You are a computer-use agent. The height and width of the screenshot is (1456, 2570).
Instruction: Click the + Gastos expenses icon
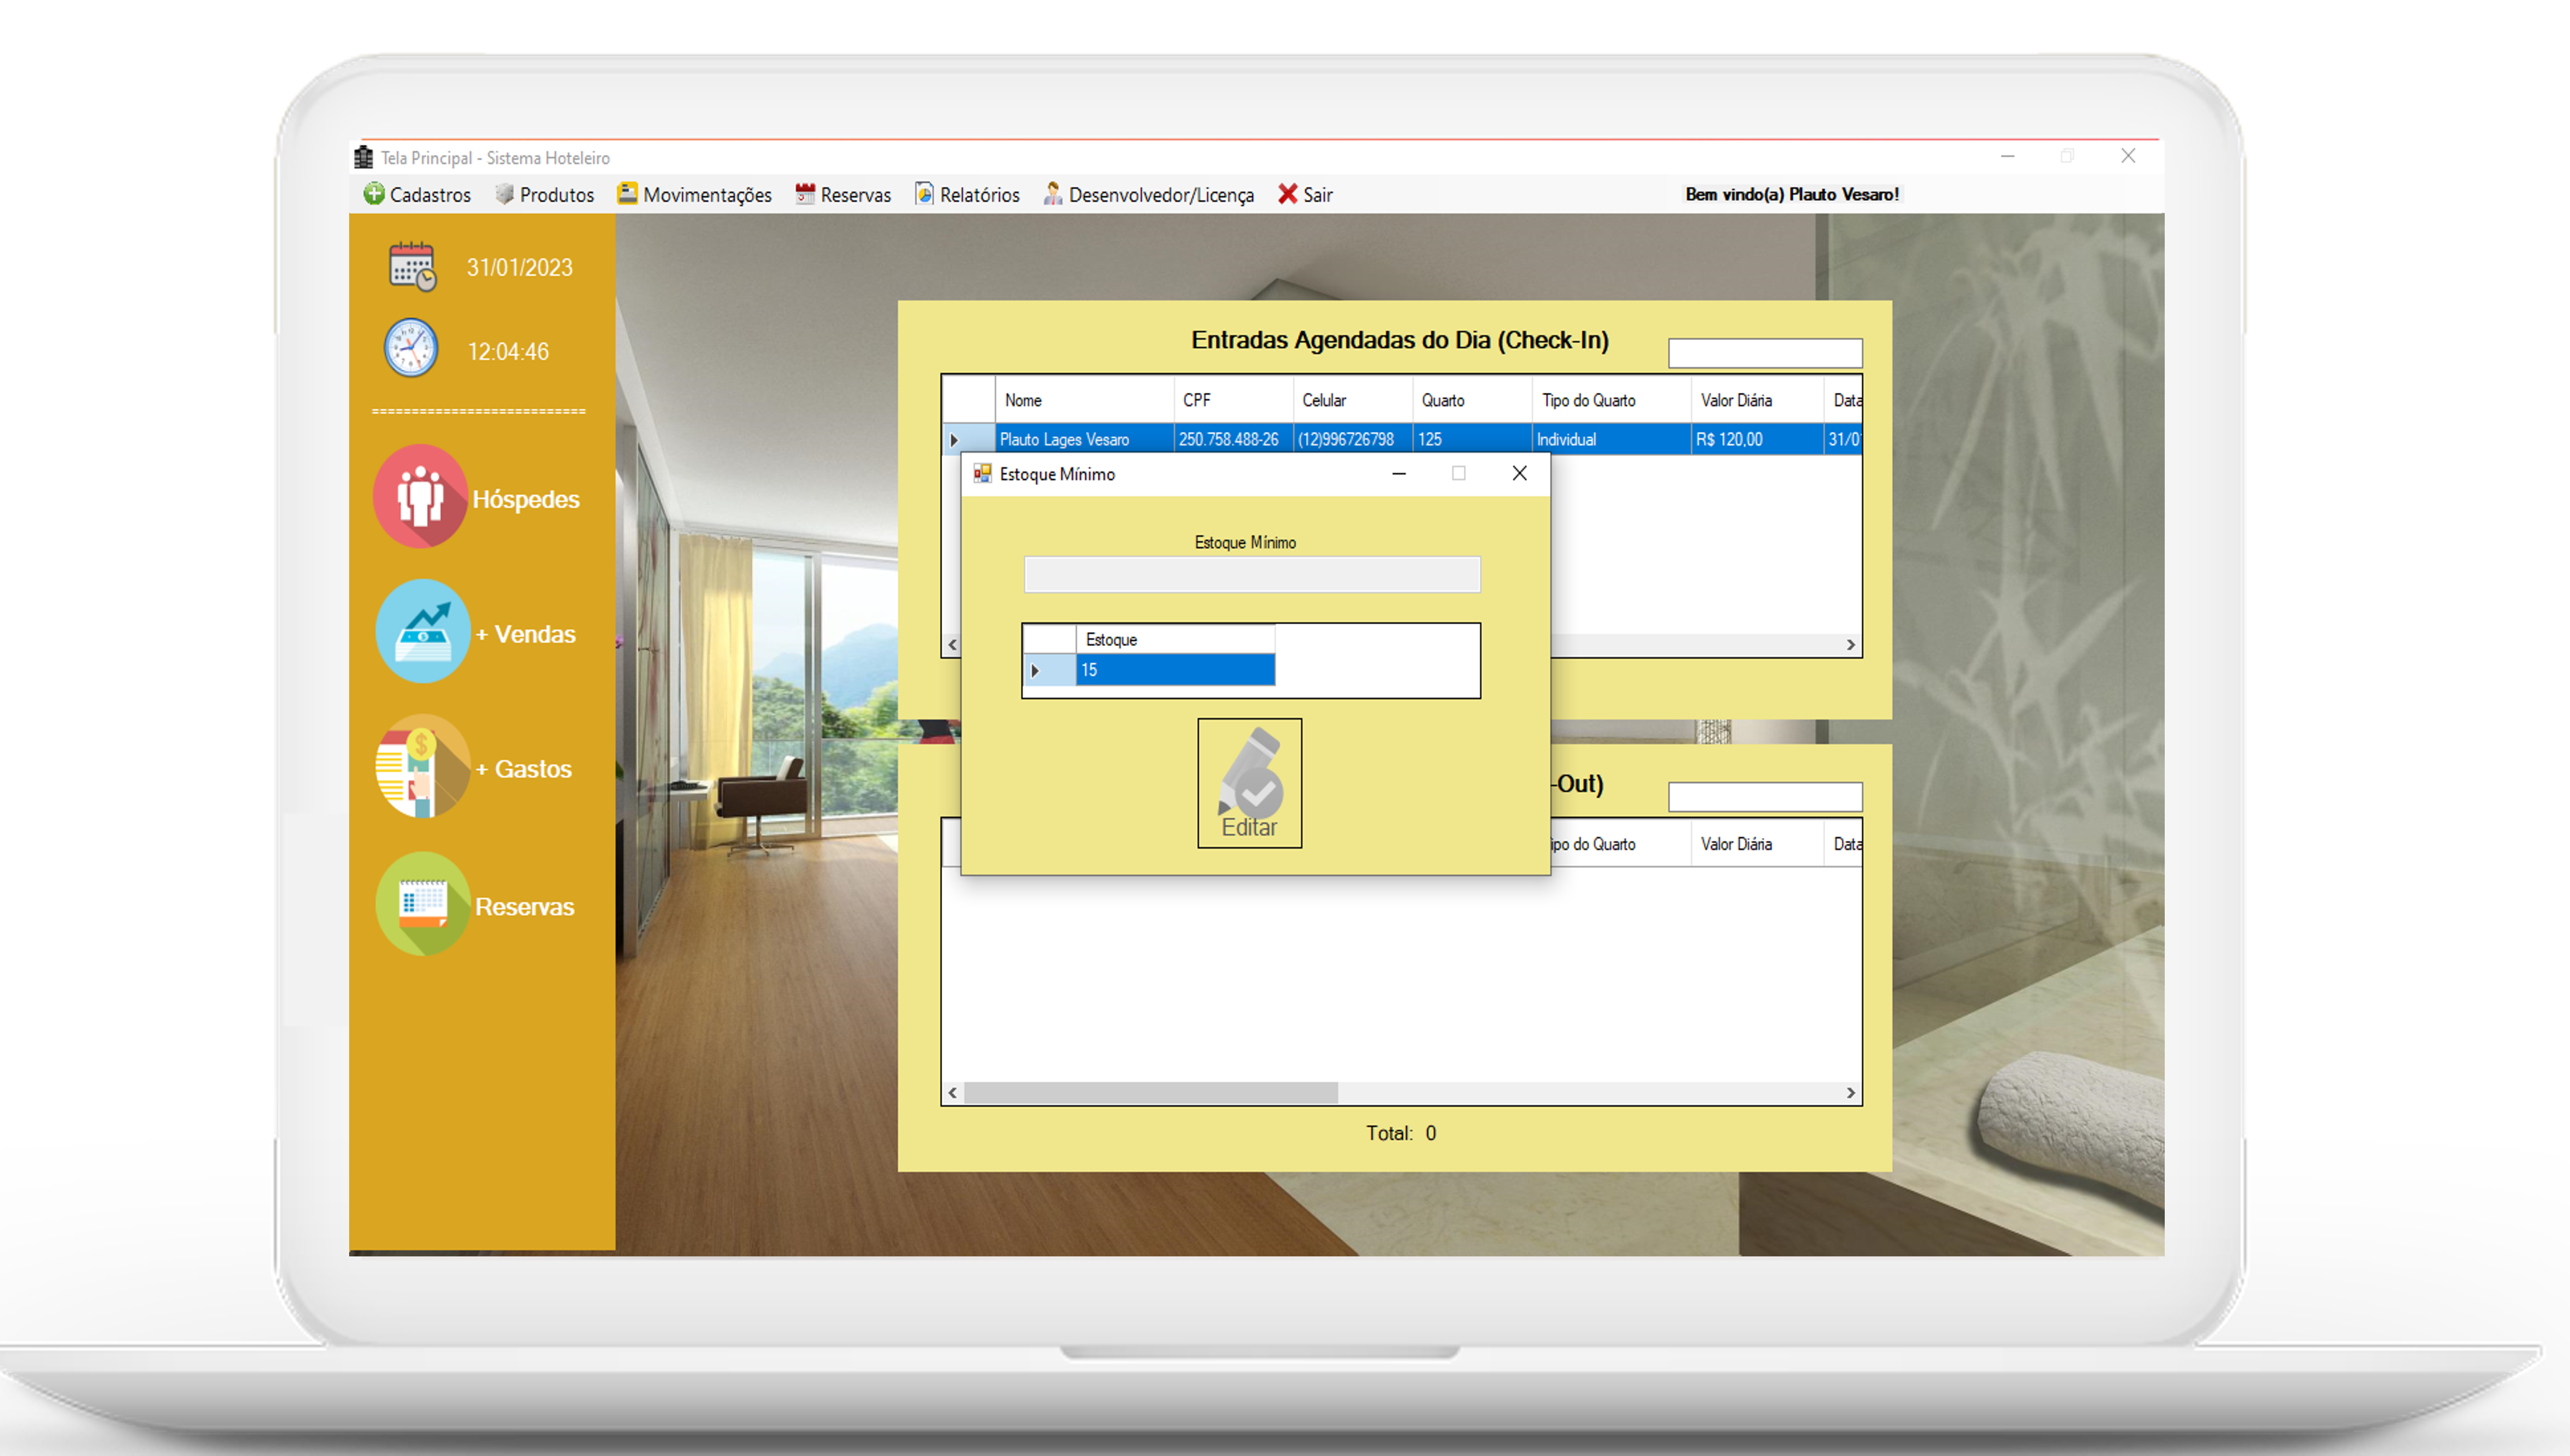[423, 766]
